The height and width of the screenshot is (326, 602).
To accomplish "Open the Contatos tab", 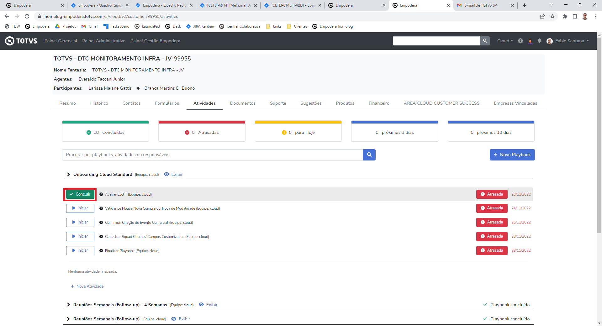I will pyautogui.click(x=132, y=103).
